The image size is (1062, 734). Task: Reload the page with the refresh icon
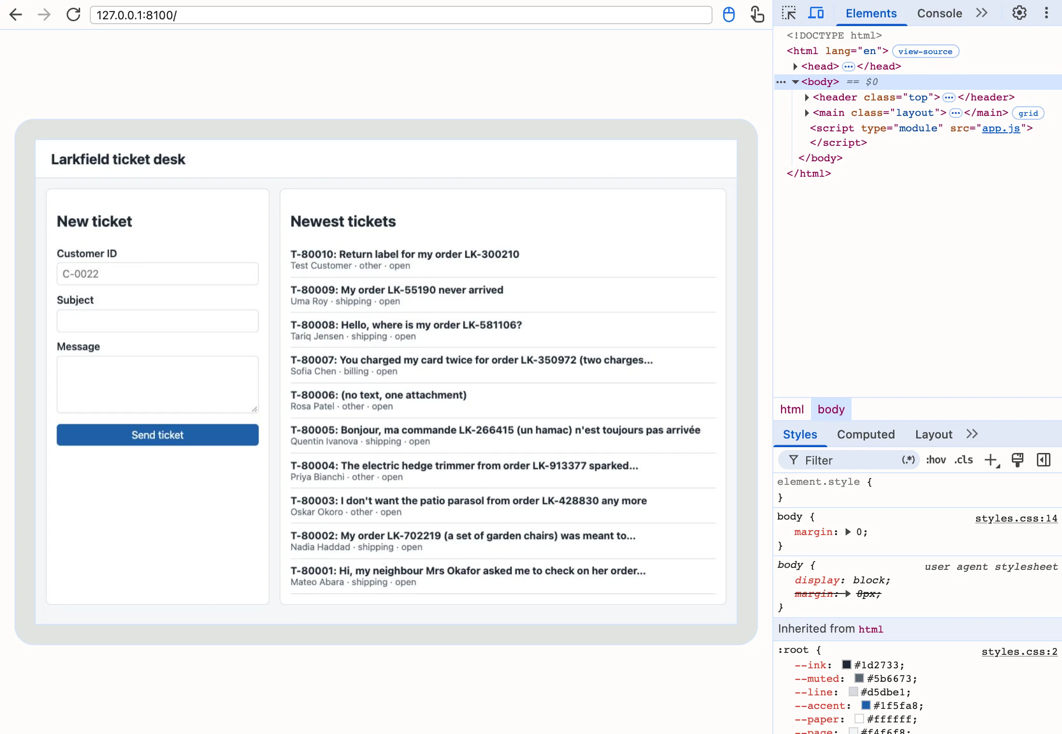click(x=73, y=14)
